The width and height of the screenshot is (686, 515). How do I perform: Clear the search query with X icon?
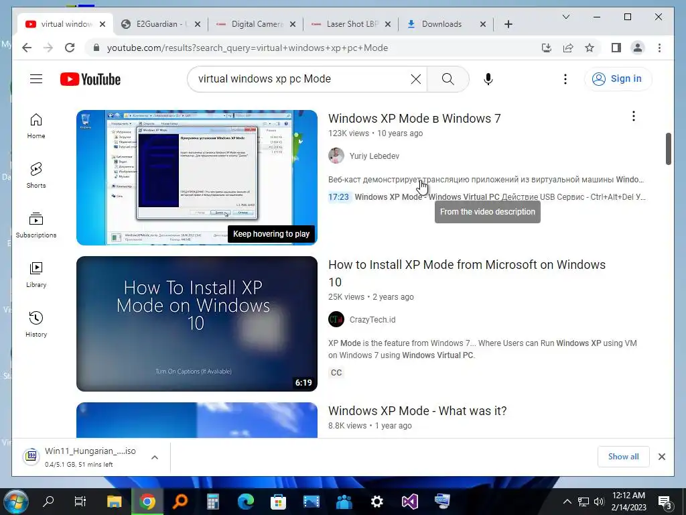point(415,79)
